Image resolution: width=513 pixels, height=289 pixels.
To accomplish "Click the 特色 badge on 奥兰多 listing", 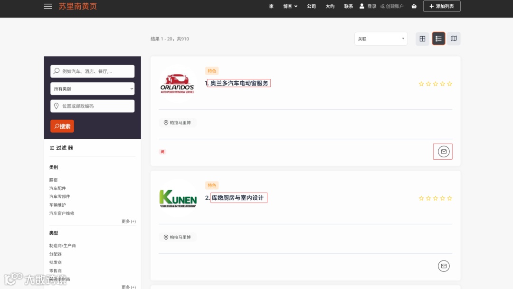I will (x=212, y=71).
